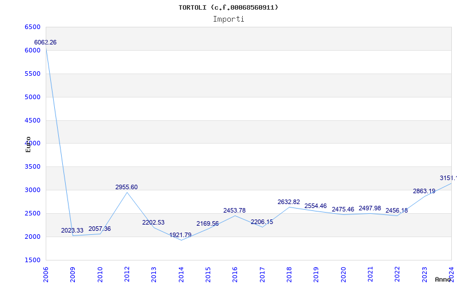The height and width of the screenshot is (285, 457).
Task: Select the 2497.98 data label
Action: coord(370,208)
